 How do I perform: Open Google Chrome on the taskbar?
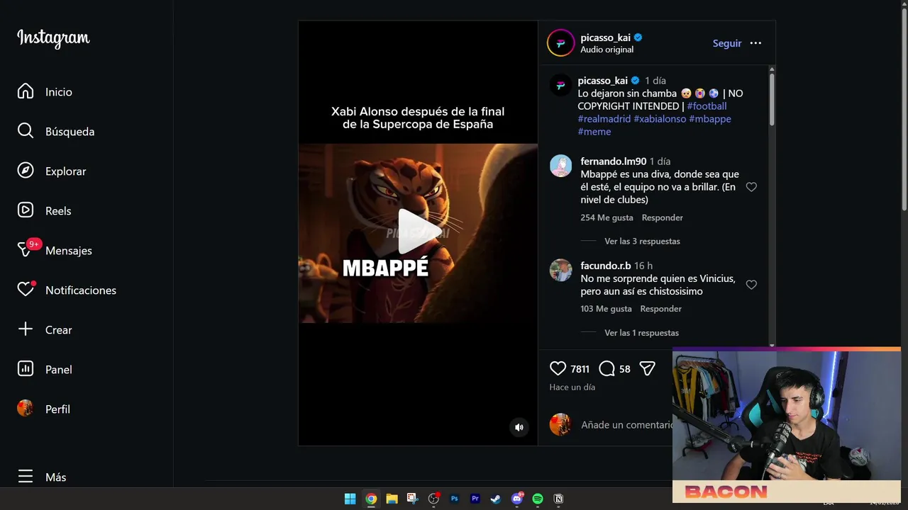click(x=371, y=499)
